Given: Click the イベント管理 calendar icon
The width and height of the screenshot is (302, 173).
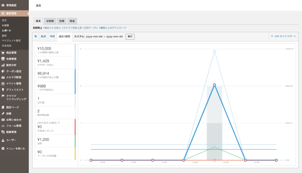Looking at the screenshot, I should pyautogui.click(x=3, y=84).
